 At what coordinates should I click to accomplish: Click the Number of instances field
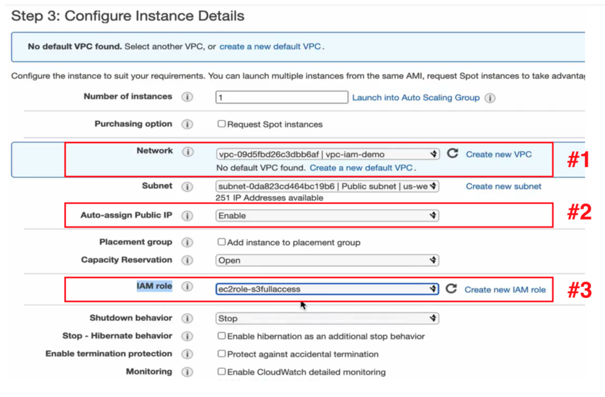tap(282, 97)
